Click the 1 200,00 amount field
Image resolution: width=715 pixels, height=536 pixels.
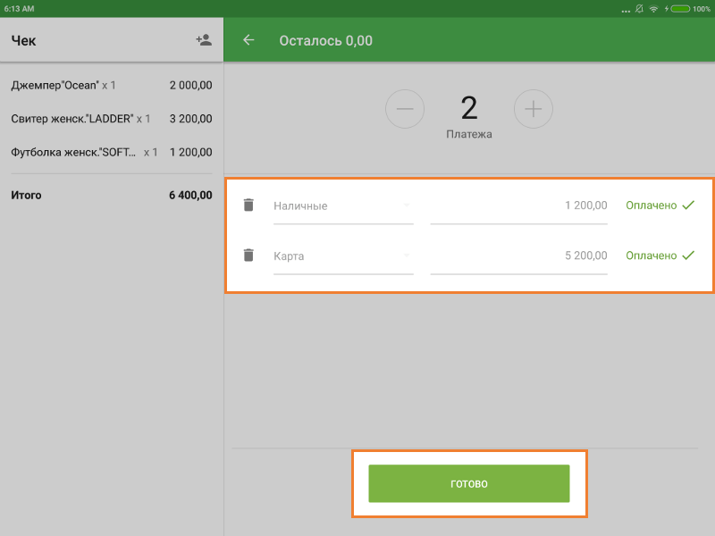518,206
